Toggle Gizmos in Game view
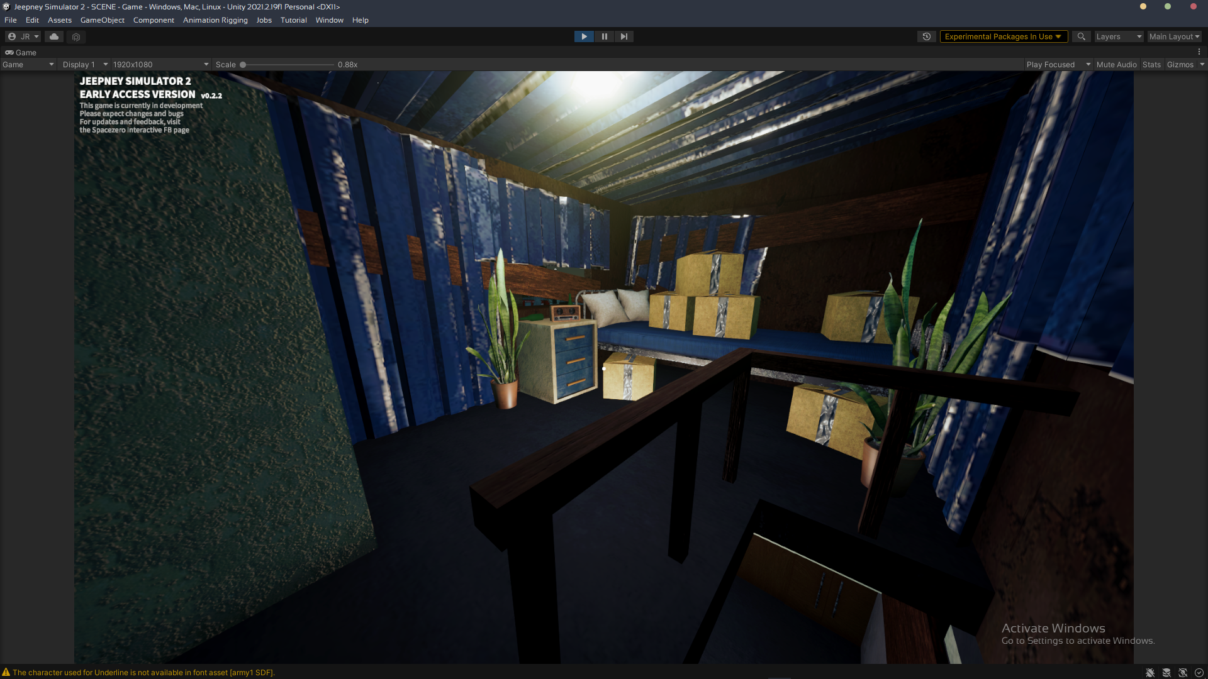Viewport: 1208px width, 679px height. (1180, 65)
